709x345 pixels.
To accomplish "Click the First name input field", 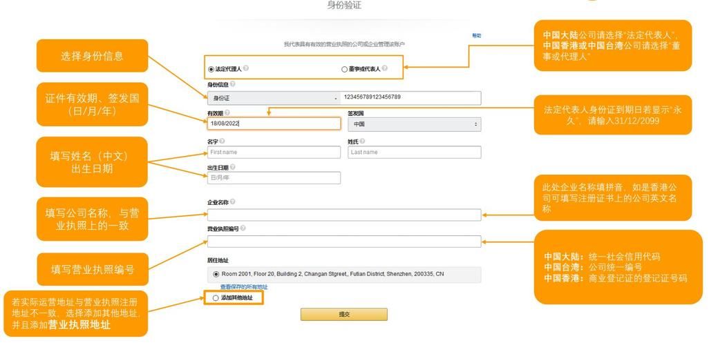I will [x=274, y=152].
